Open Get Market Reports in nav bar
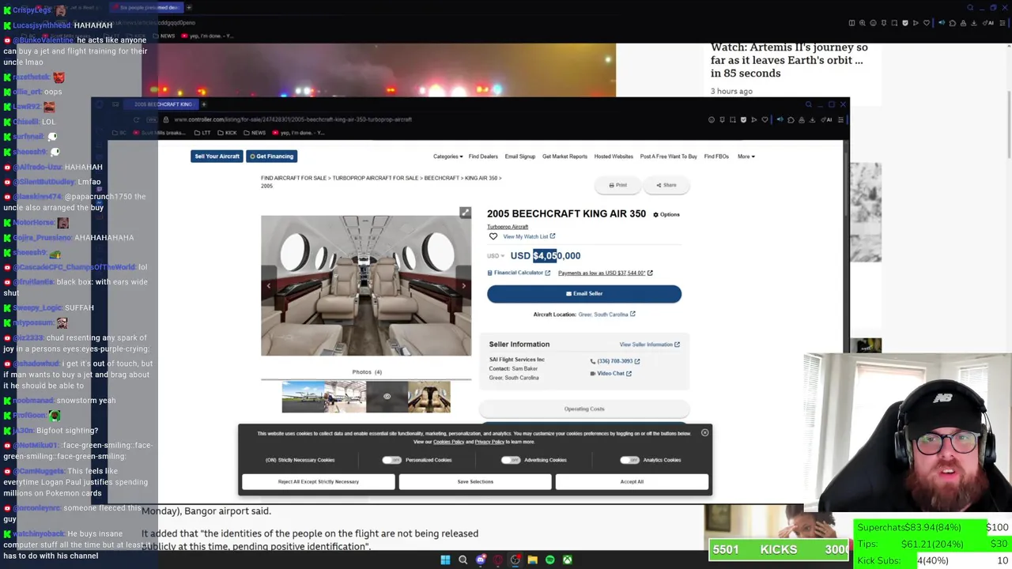1012x569 pixels. coord(565,156)
